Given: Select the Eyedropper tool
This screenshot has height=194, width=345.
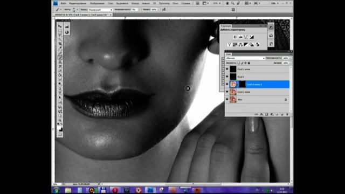Looking at the screenshot, I should tap(60, 48).
